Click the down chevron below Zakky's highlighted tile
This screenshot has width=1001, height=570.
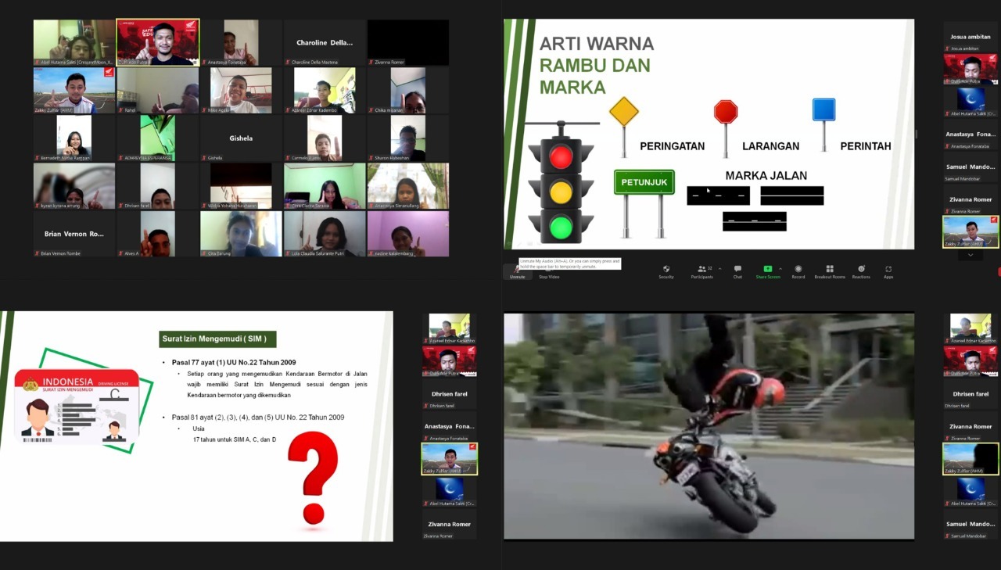971,255
